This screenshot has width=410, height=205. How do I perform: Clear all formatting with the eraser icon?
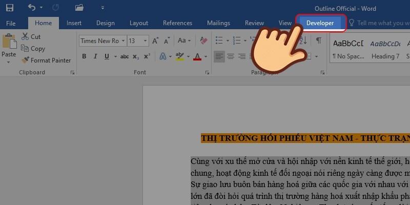pyautogui.click(x=203, y=40)
